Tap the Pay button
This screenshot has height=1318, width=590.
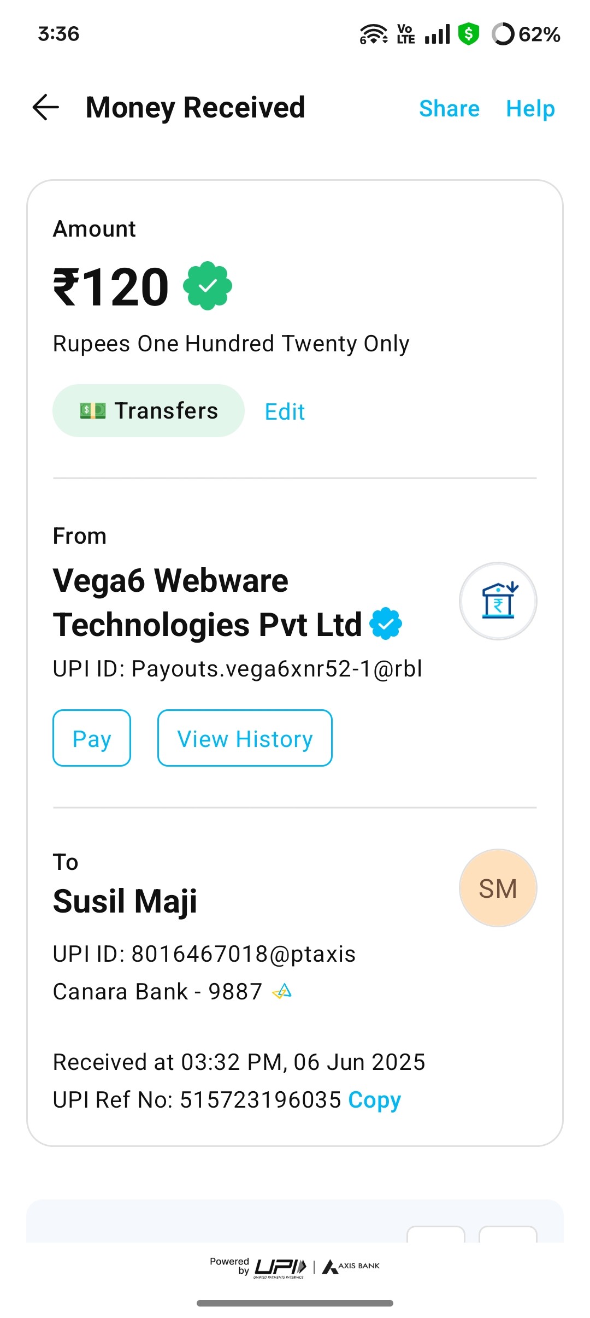tap(92, 738)
